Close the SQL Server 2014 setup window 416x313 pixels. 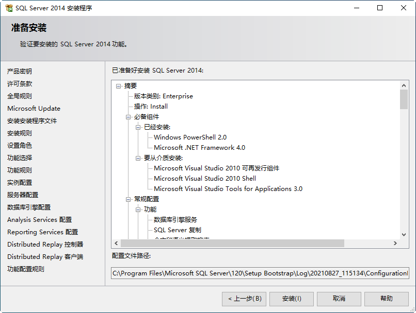coord(403,8)
